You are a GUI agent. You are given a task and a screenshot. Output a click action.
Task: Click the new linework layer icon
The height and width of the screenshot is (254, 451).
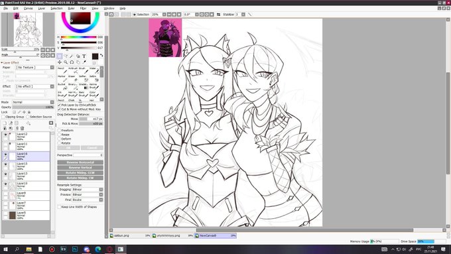coord(11,123)
